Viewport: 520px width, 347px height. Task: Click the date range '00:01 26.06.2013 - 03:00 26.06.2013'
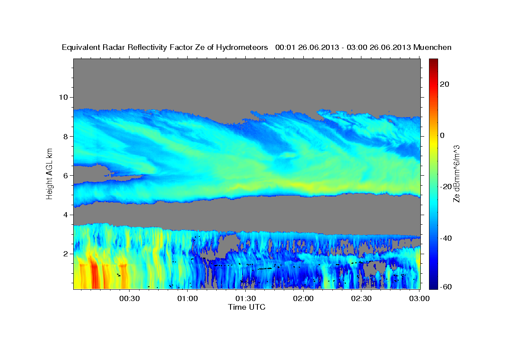(343, 47)
